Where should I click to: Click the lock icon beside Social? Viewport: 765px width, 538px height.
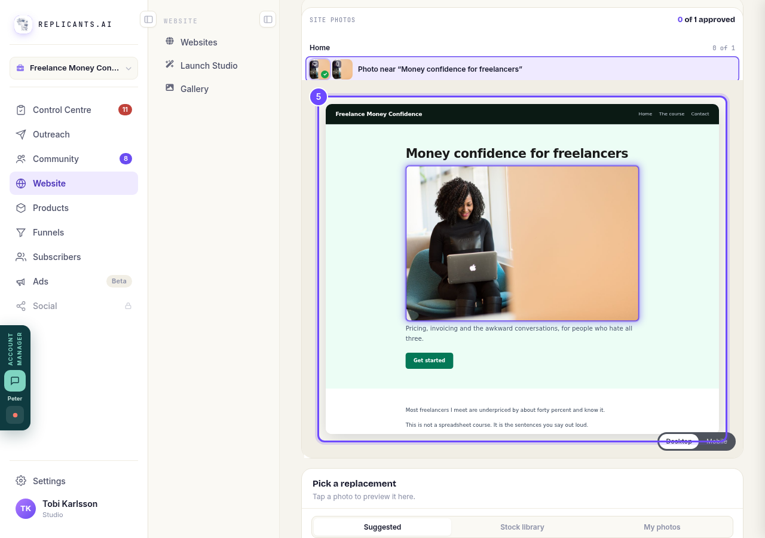[128, 306]
